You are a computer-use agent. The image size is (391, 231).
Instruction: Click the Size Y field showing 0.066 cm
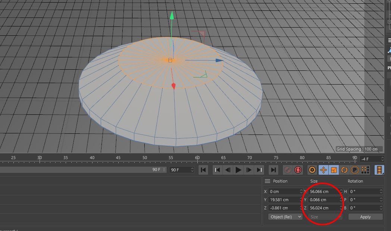click(x=325, y=200)
